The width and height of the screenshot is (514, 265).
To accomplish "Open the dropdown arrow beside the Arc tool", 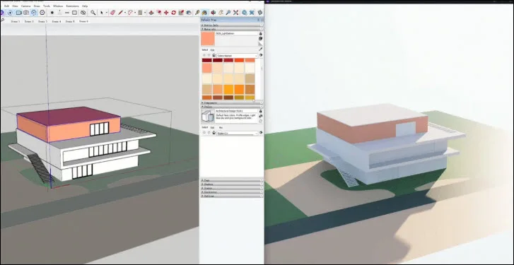I will (x=135, y=13).
